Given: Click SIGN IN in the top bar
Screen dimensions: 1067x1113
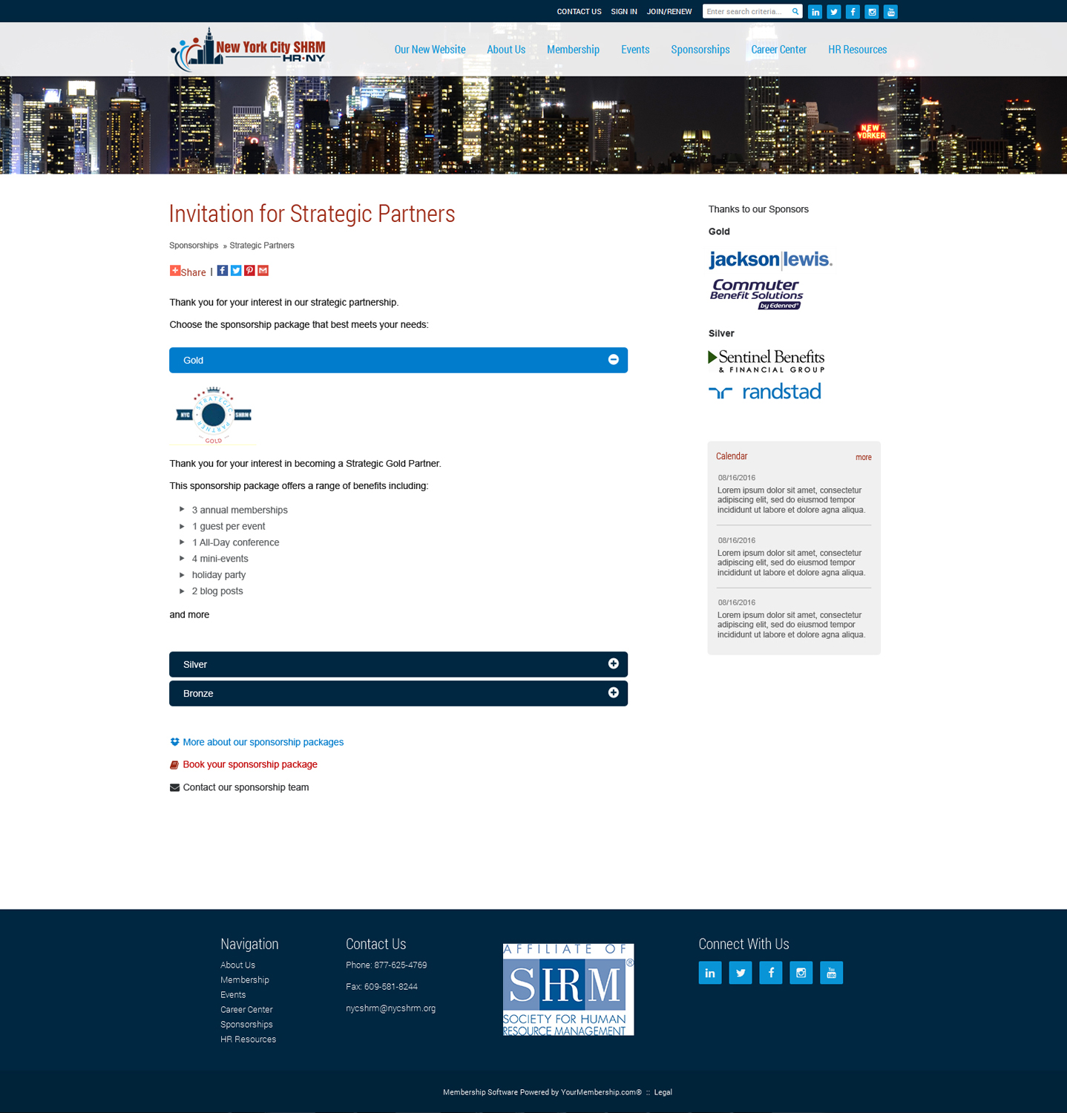Looking at the screenshot, I should coord(624,12).
